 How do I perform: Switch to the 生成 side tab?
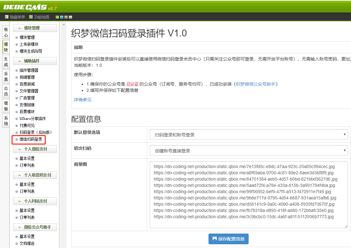click(6, 62)
